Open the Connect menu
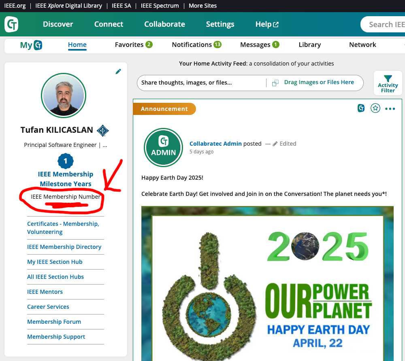 [x=109, y=24]
